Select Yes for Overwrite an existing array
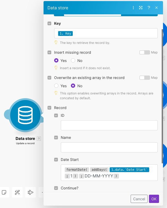Viewport: 167px width, 208px height. coord(56,86)
